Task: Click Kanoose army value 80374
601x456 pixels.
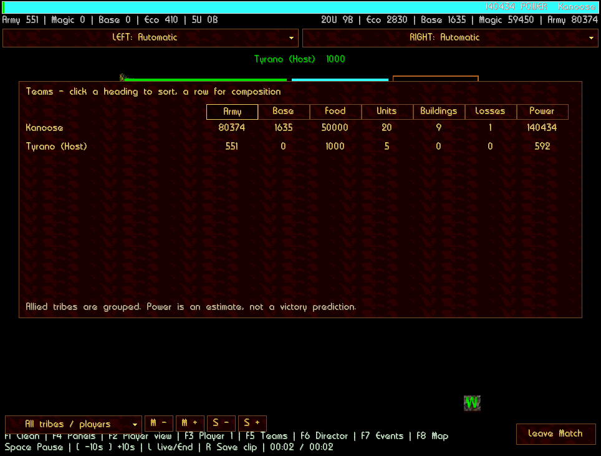Action: (232, 128)
